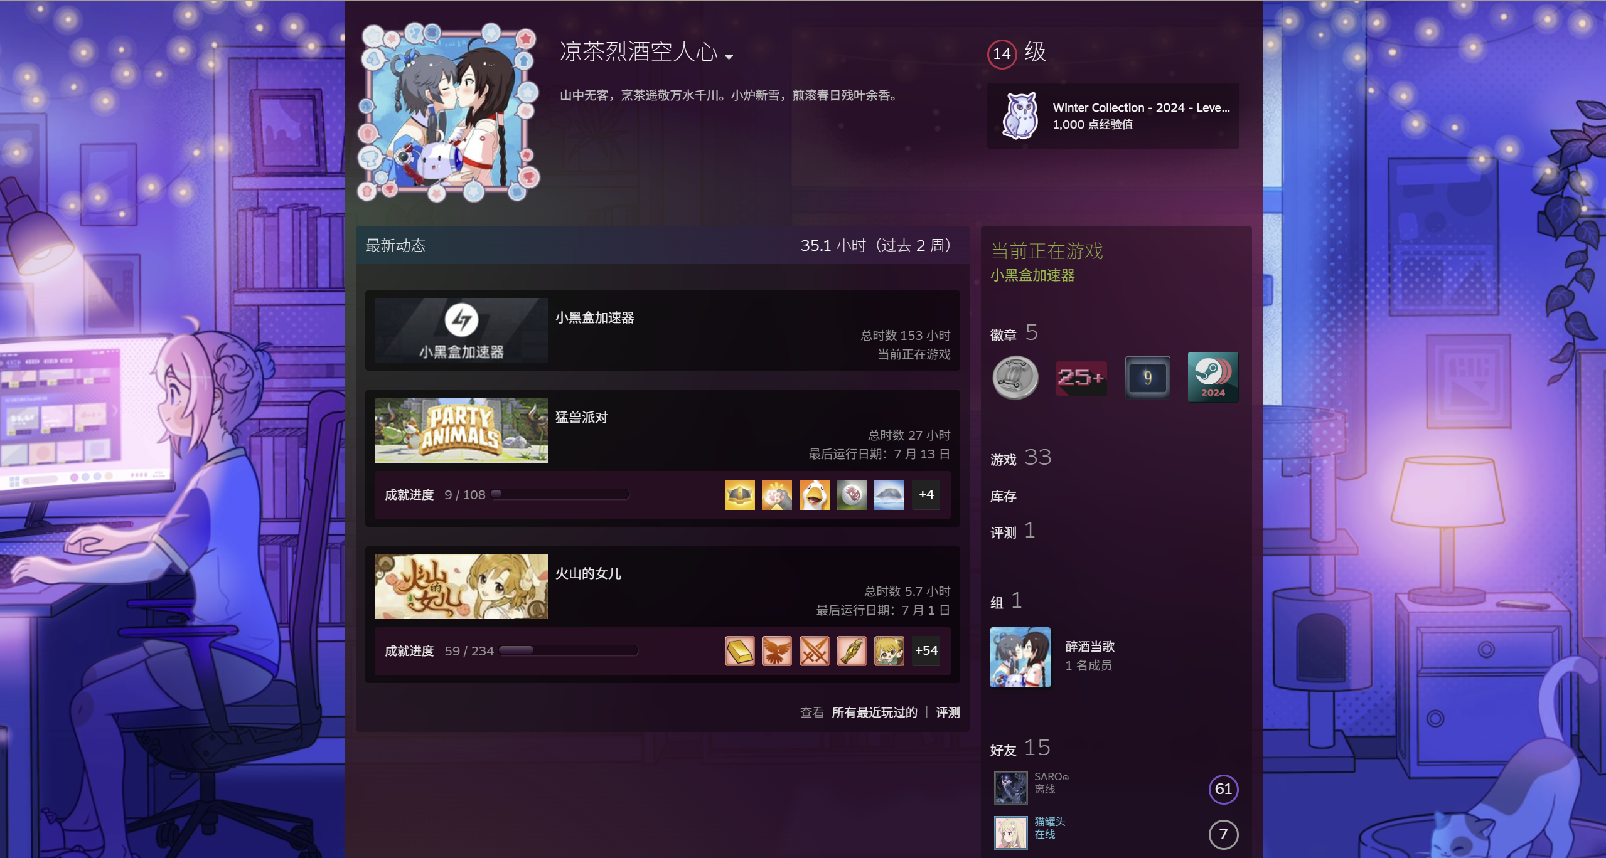Open the silver coin badge
This screenshot has width=1606, height=858.
(x=1015, y=378)
